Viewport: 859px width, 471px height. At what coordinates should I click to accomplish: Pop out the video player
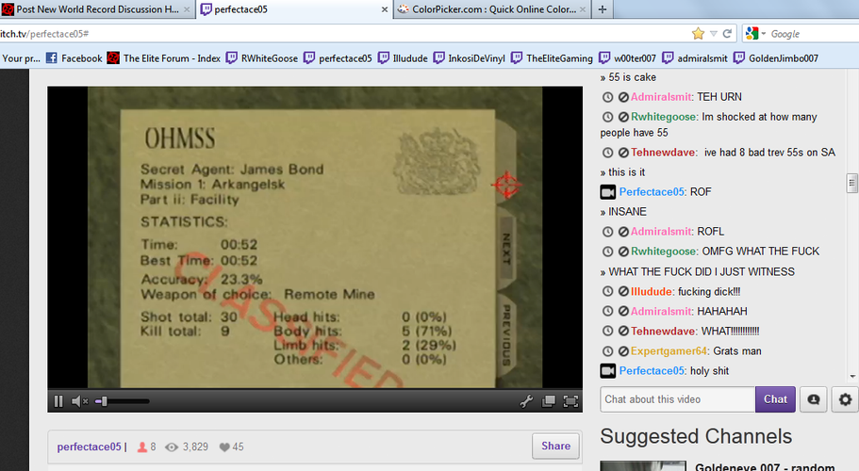tap(548, 401)
